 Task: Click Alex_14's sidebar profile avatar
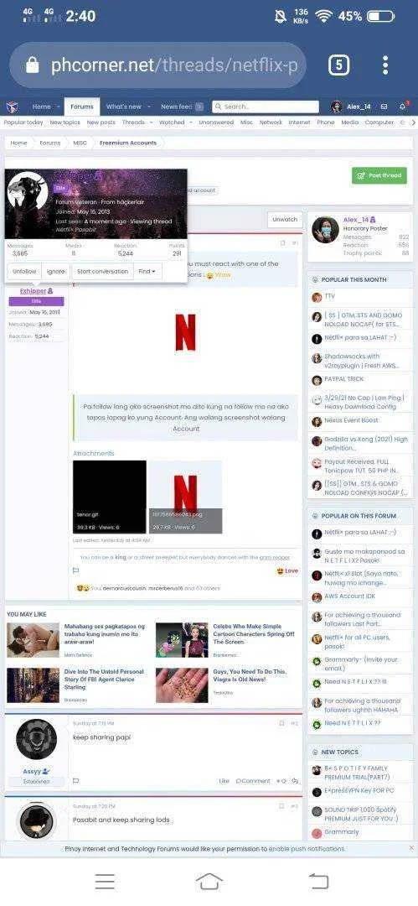(x=325, y=230)
